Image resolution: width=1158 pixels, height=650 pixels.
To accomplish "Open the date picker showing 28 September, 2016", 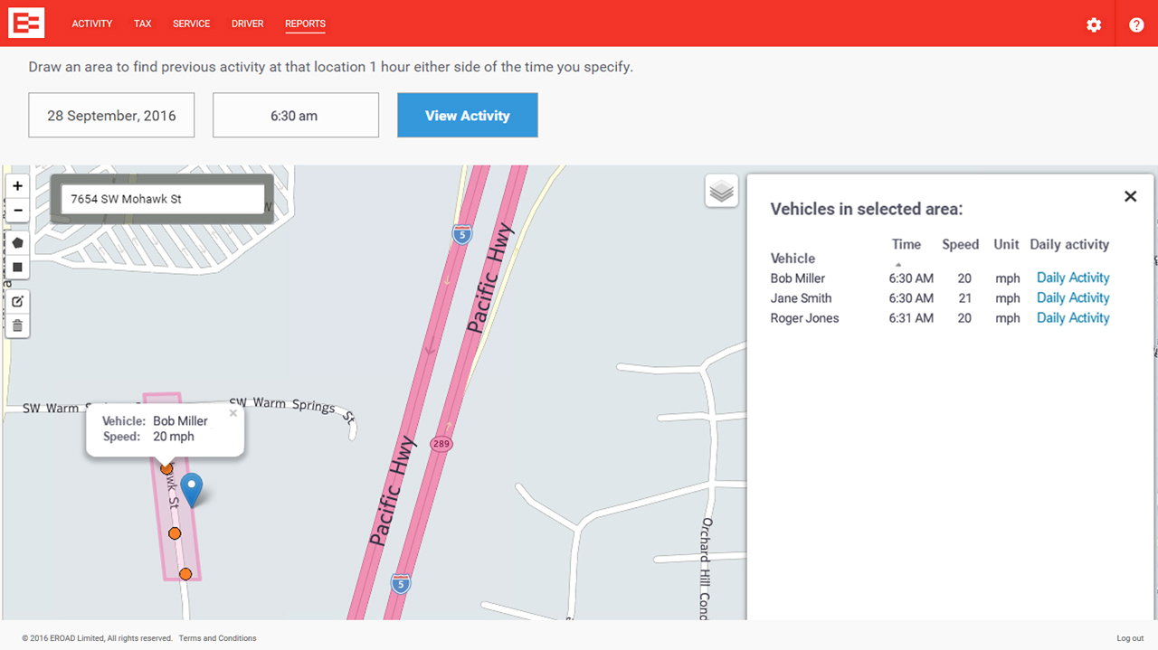I will (x=111, y=116).
